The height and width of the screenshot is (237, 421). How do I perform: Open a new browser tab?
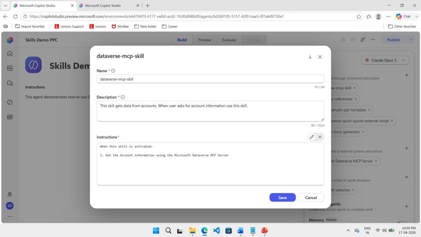click(x=148, y=5)
